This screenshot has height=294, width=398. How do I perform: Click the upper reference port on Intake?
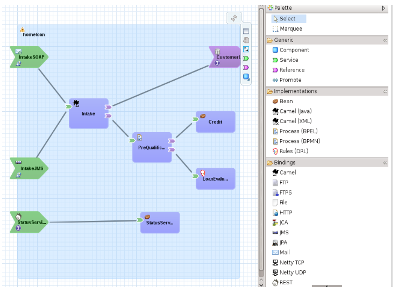(x=109, y=107)
